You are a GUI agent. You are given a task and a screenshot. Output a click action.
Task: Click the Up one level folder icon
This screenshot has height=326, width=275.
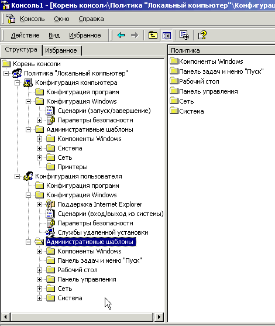[x=153, y=35]
